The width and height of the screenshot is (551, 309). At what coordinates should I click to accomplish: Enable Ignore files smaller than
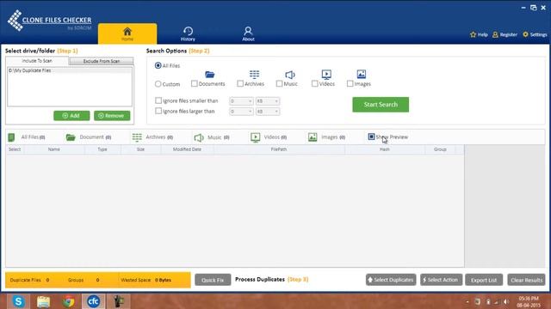pos(158,100)
